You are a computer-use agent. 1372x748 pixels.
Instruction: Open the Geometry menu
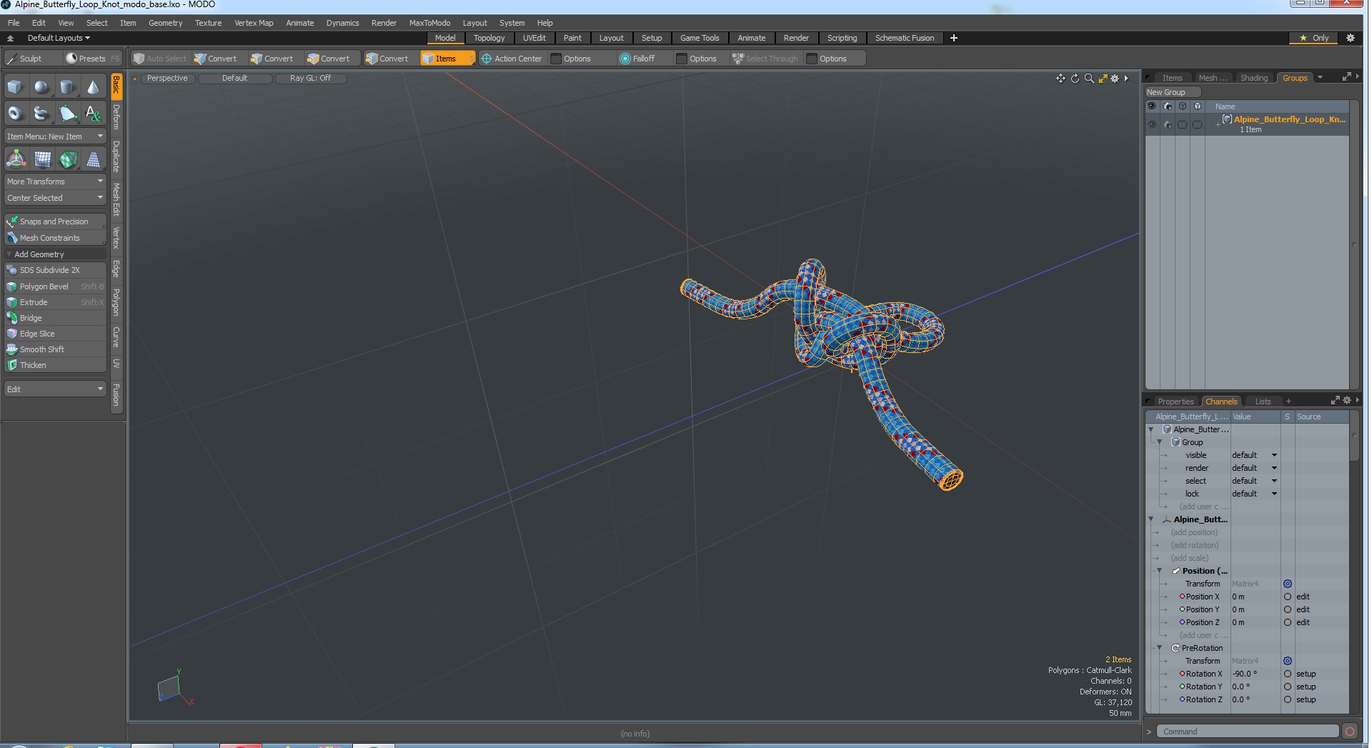point(165,23)
